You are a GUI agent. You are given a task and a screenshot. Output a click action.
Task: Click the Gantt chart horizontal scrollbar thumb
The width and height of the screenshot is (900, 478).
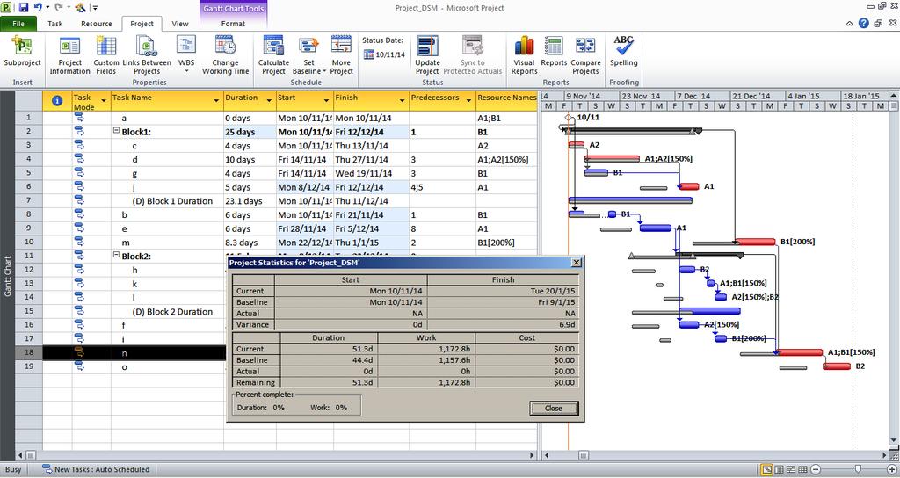coord(584,456)
